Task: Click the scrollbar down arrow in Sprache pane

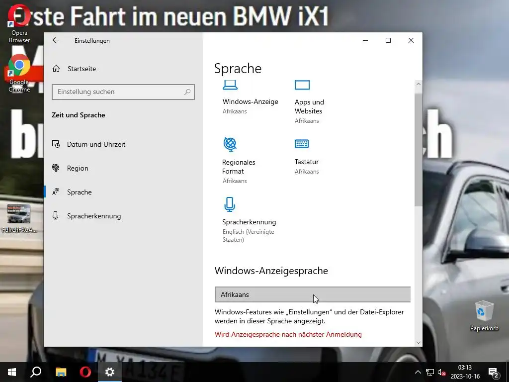Action: click(418, 342)
